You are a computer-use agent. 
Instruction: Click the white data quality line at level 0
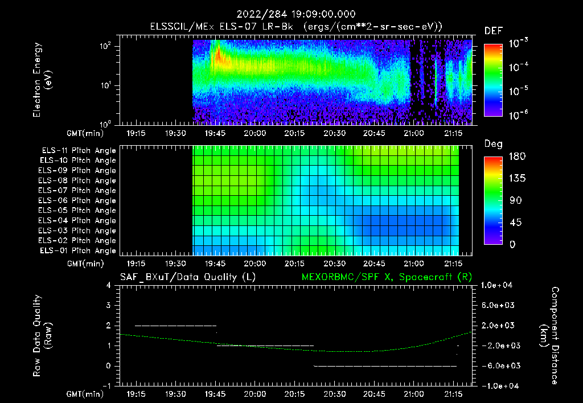pos(385,366)
